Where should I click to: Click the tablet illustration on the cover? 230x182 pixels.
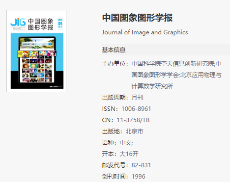37,60
